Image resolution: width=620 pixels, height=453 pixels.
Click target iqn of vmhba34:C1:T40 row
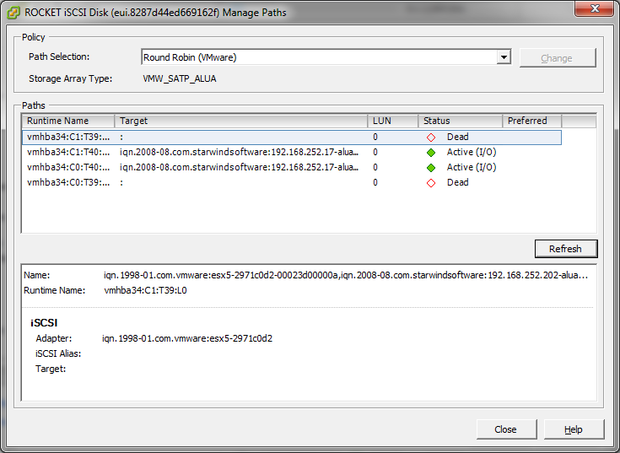click(x=240, y=152)
